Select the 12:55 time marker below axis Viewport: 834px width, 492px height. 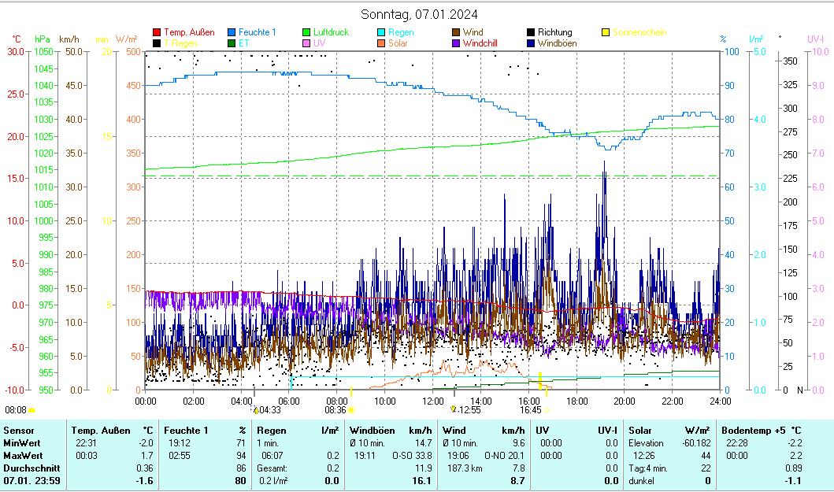[x=469, y=409]
